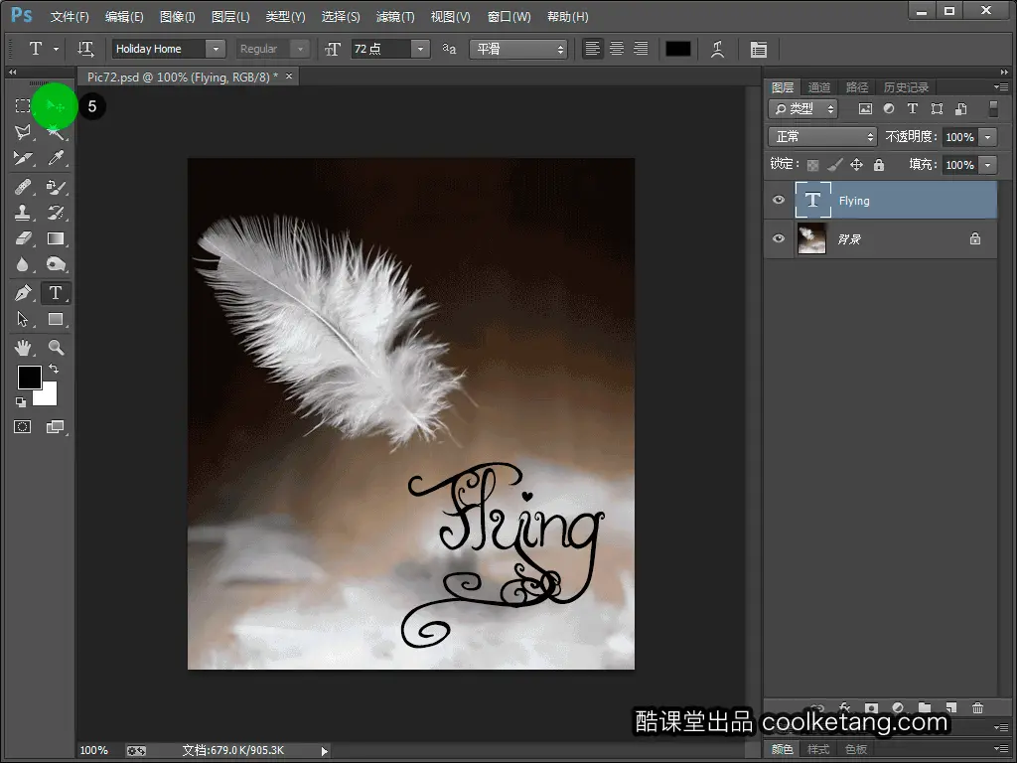Screen dimensions: 1017x763
Task: Open the Warp Text dialog
Action: pos(717,49)
